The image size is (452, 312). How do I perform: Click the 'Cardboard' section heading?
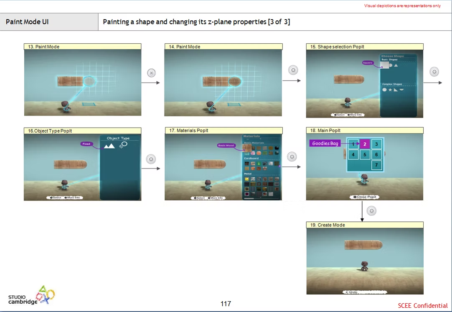251,159
